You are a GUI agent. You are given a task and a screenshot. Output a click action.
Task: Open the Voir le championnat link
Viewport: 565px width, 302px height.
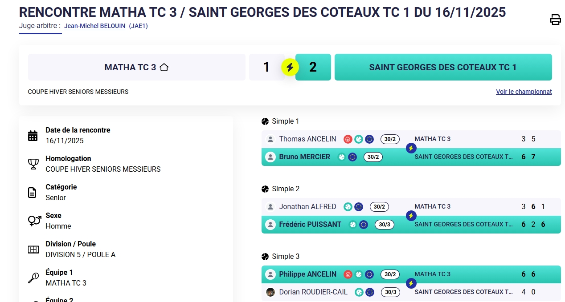click(x=524, y=92)
